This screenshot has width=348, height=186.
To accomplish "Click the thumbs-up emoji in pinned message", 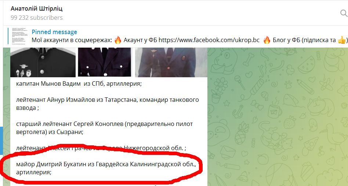I will [342, 40].
